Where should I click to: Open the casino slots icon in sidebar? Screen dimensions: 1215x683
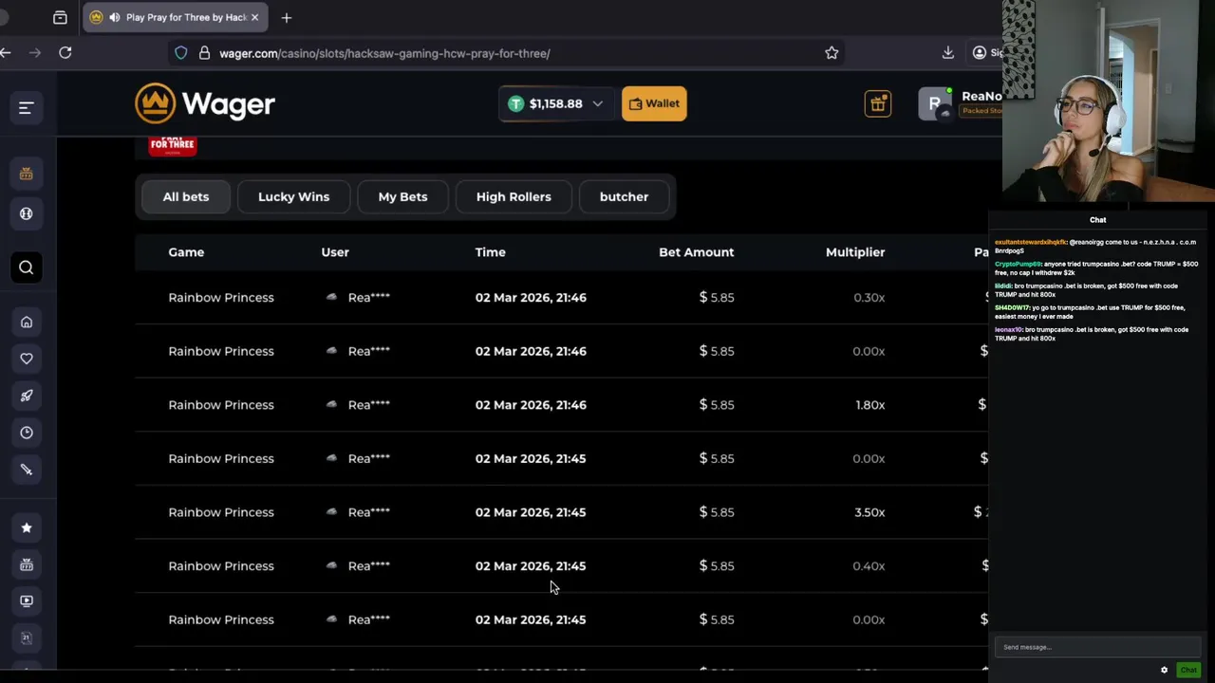coord(27,174)
